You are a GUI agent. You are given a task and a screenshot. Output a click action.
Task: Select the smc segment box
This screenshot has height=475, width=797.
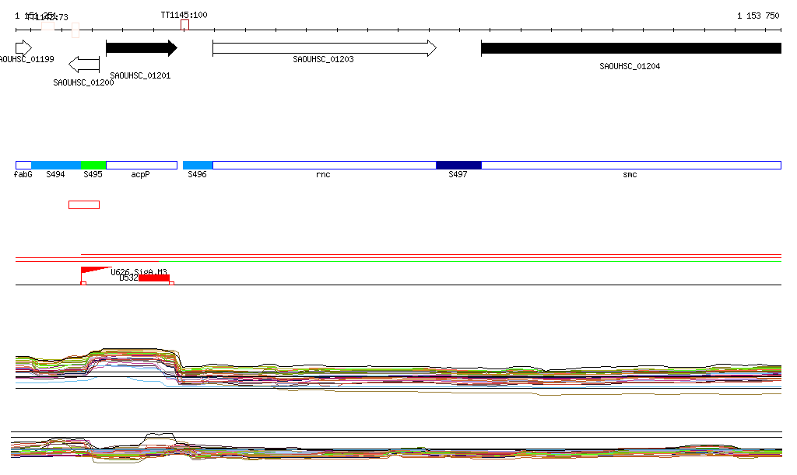click(630, 166)
